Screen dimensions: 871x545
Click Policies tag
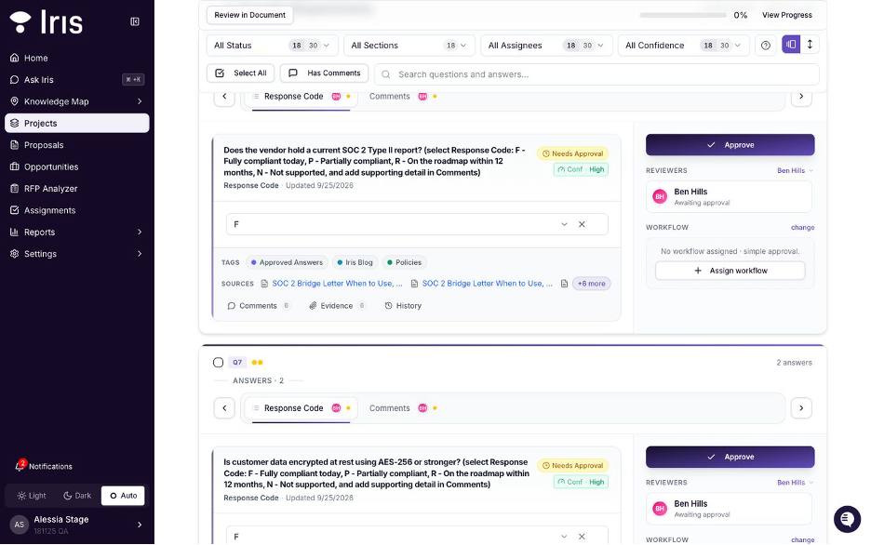(405, 262)
